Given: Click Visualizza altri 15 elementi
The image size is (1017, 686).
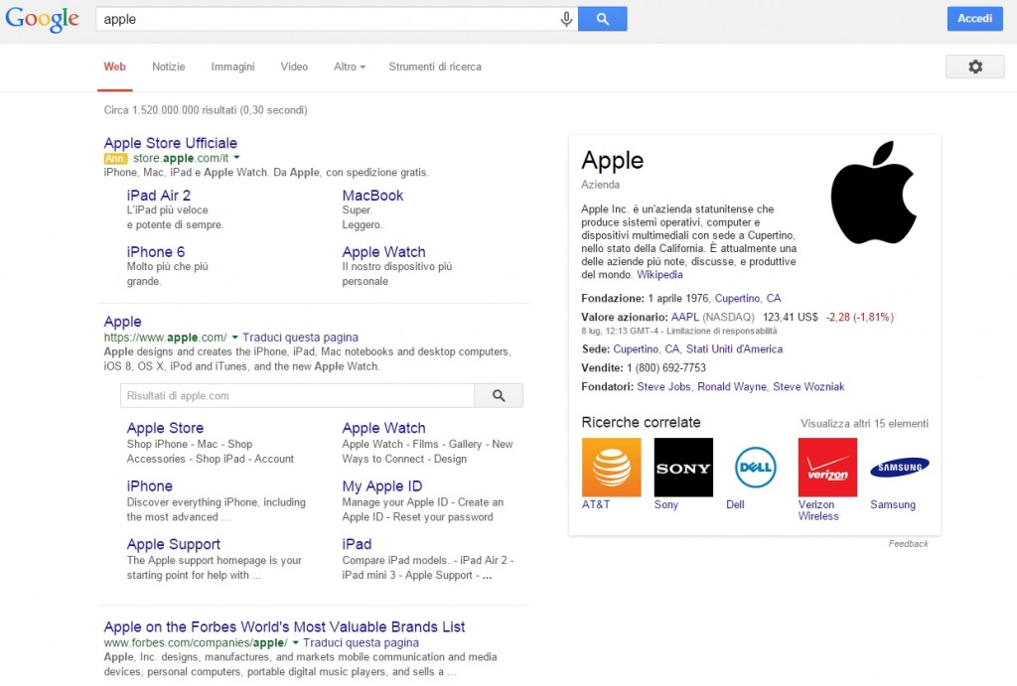Looking at the screenshot, I should click(865, 423).
